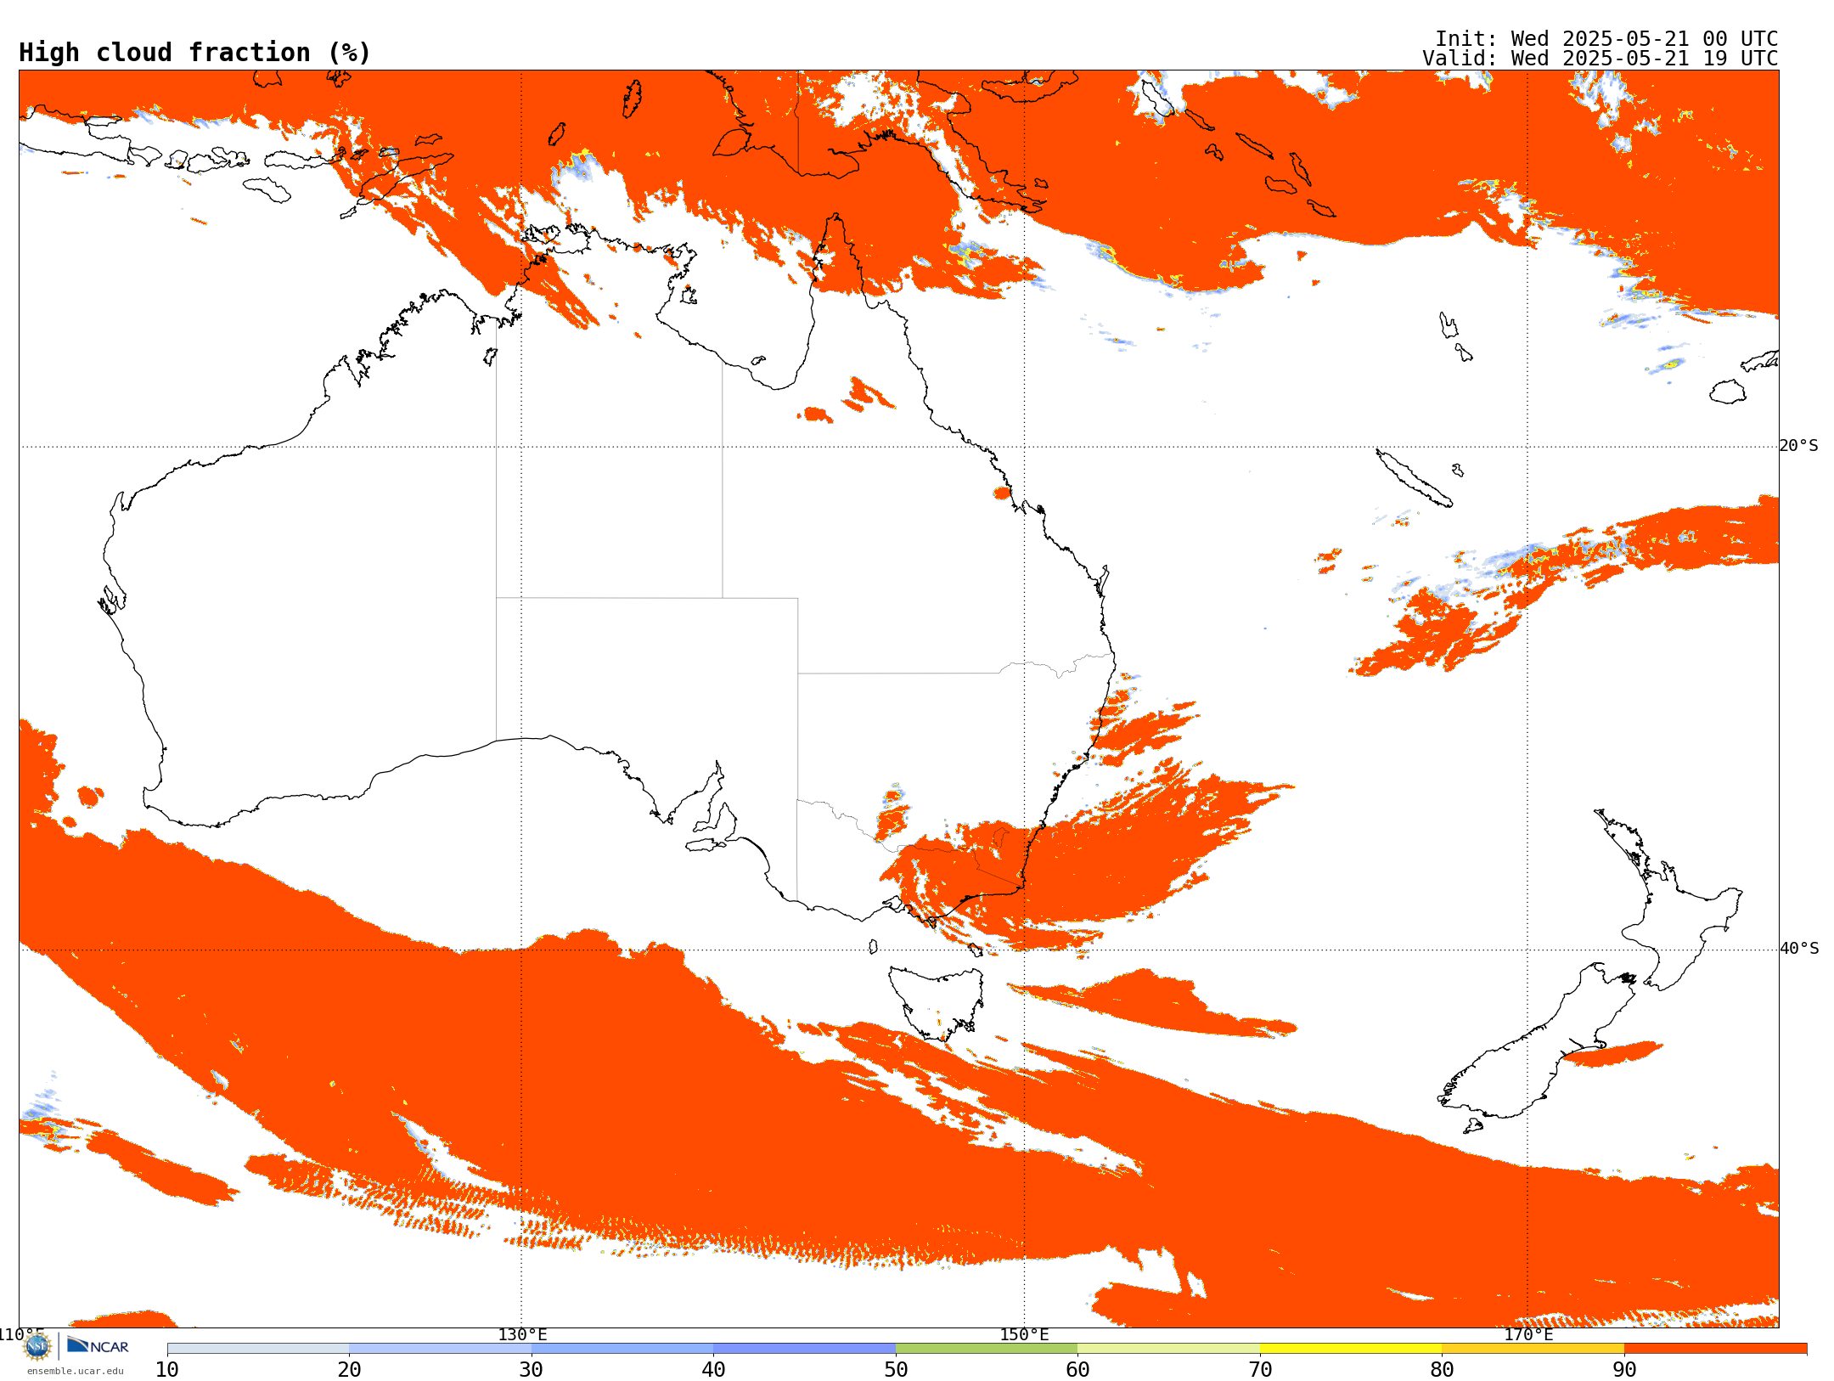Click the orange-red 90 colorbar segment
1834x1381 pixels.
(x=1715, y=1349)
